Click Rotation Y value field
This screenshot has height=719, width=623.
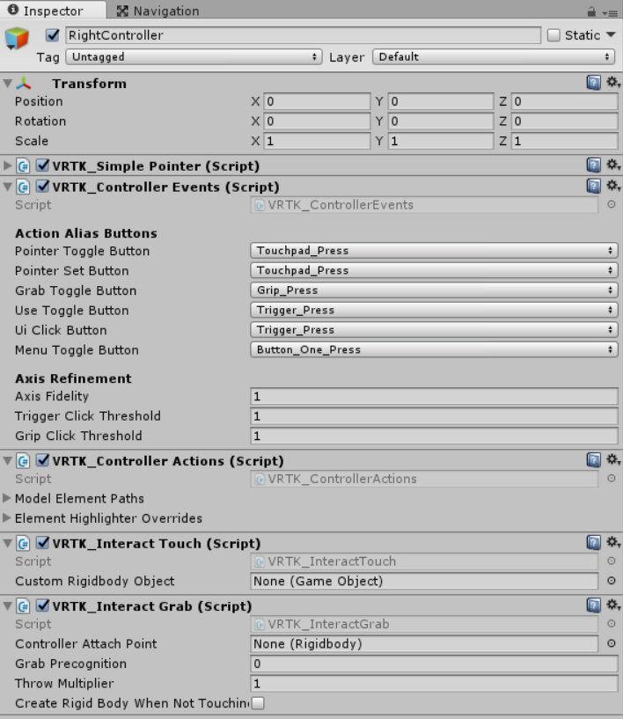pyautogui.click(x=441, y=121)
